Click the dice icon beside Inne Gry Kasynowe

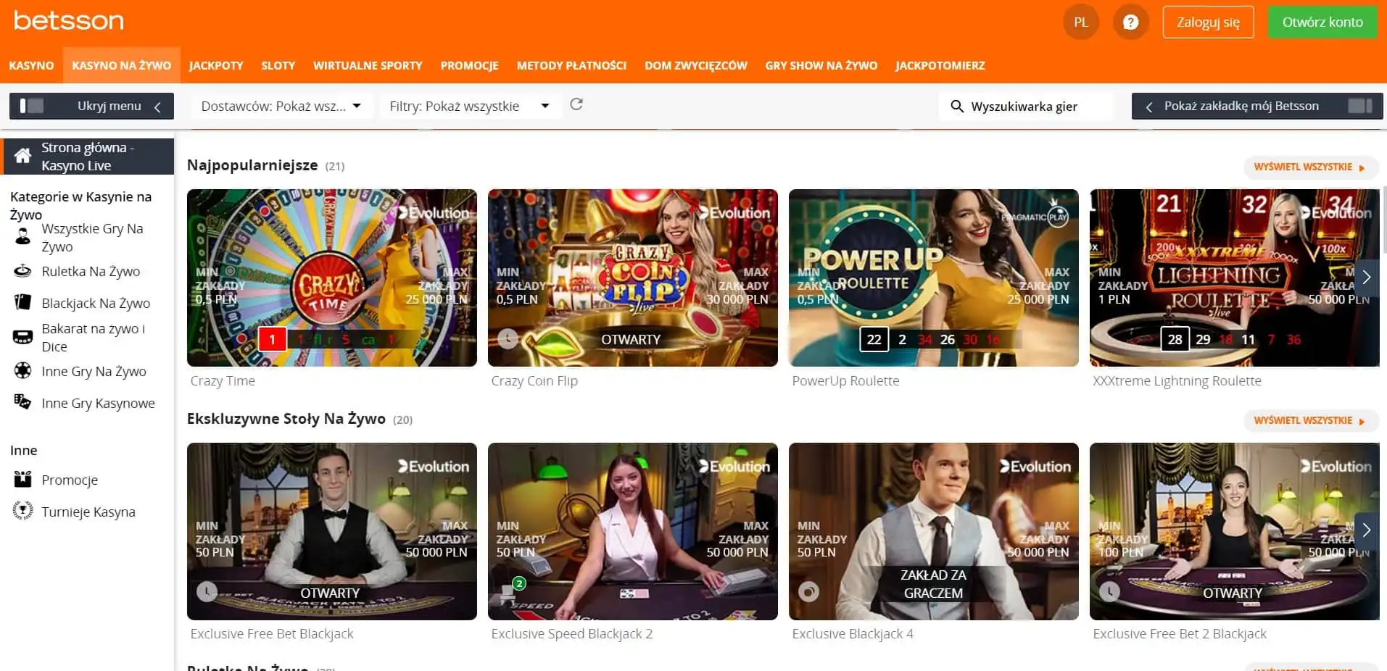(22, 402)
